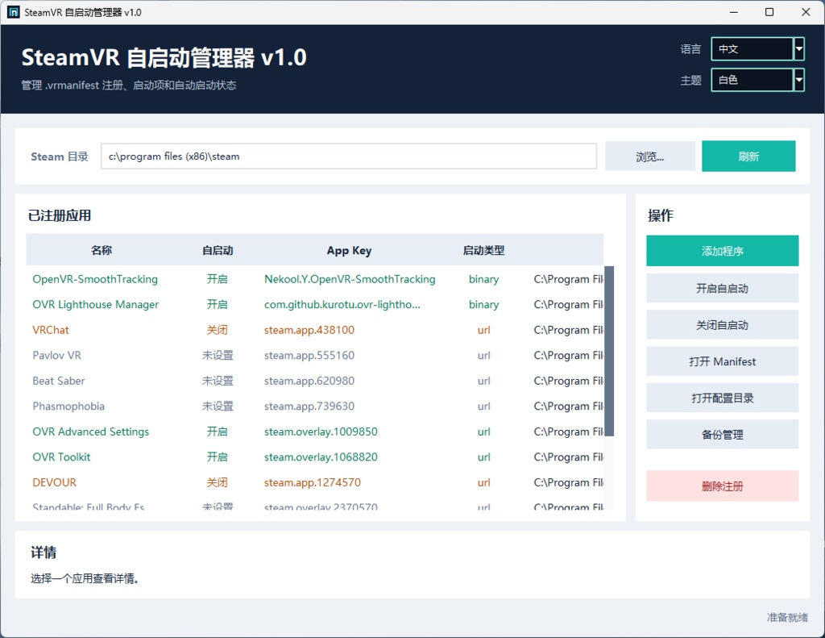Close the SteamVR manager window
The height and width of the screenshot is (638, 825).
[x=806, y=12]
